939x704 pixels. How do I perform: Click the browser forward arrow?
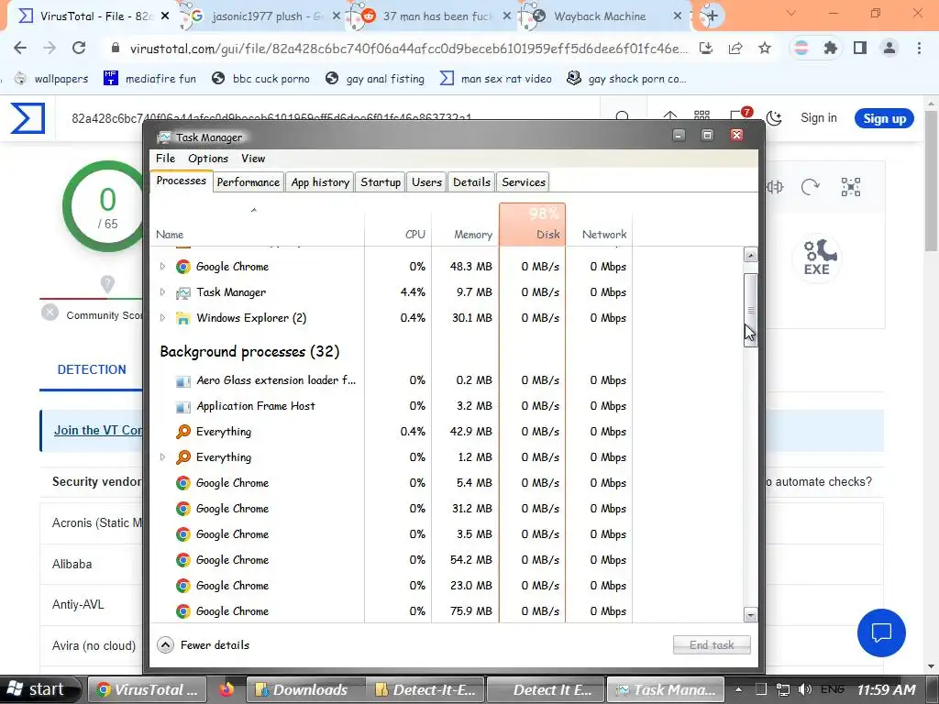click(x=50, y=48)
